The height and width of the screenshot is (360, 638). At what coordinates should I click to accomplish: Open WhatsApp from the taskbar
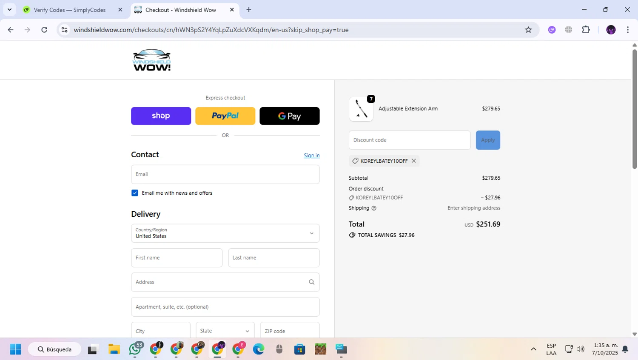135,349
